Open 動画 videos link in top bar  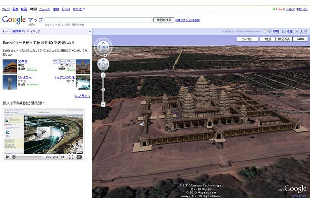pos(24,9)
